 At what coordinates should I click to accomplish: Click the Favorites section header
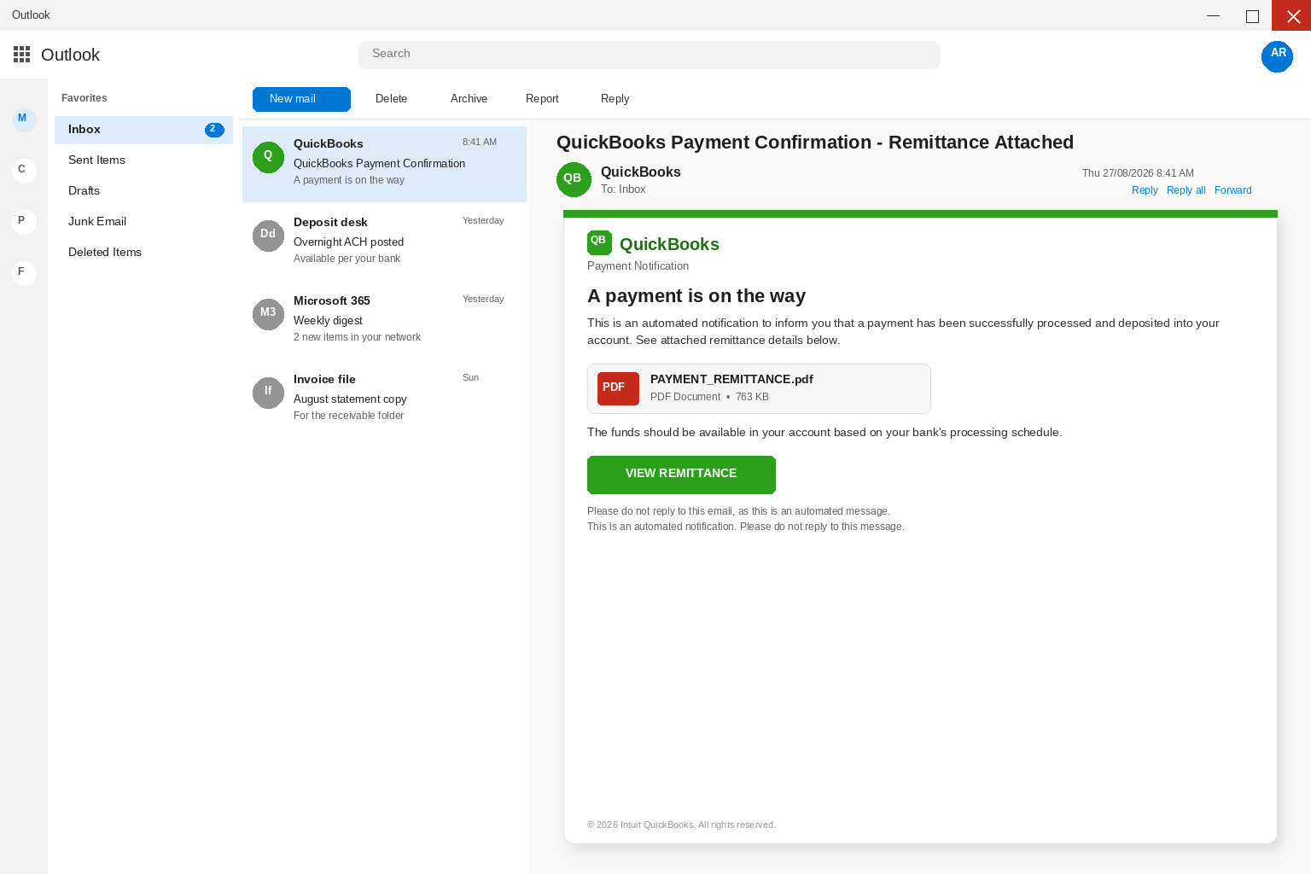click(84, 98)
